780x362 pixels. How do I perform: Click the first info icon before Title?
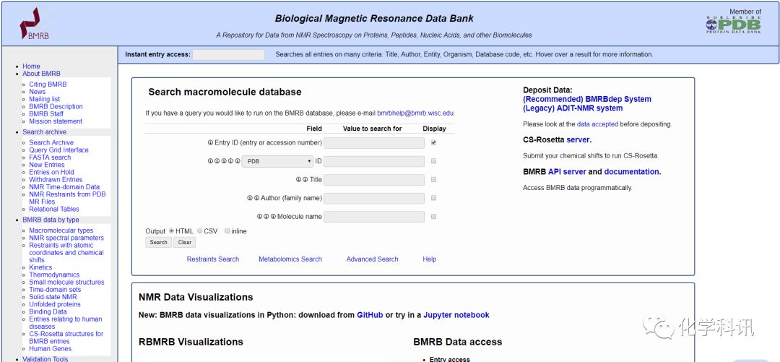298,180
